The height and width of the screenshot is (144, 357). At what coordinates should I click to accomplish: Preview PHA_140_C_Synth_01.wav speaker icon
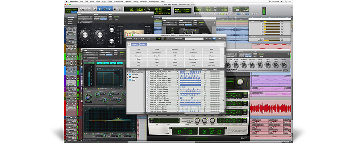(x=178, y=87)
